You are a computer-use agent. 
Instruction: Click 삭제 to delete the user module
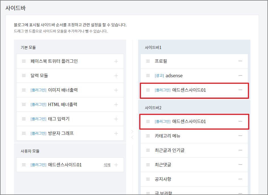(107, 164)
